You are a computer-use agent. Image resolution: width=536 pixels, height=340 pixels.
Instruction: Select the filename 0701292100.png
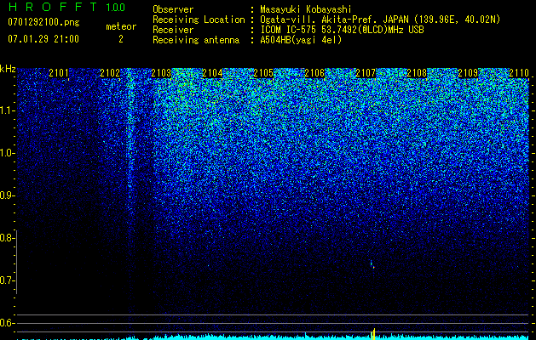click(43, 22)
